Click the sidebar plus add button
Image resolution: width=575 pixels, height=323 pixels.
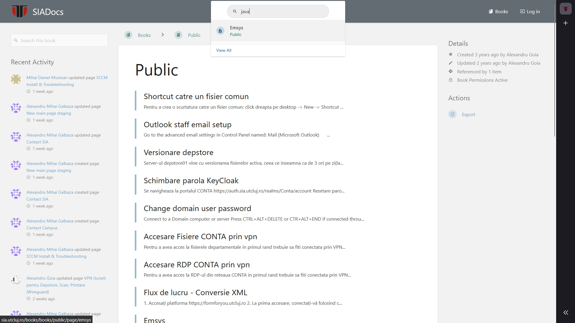[x=566, y=23]
